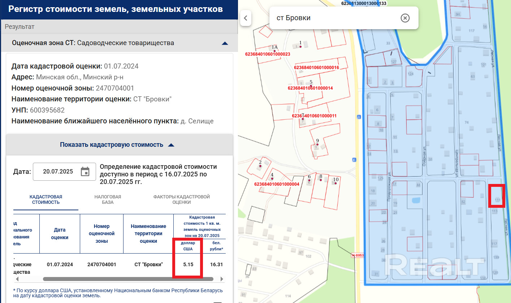The height and width of the screenshot is (303, 511).
Task: Collapse "Показать кадастровую стоимость" section
Action: tap(172, 145)
